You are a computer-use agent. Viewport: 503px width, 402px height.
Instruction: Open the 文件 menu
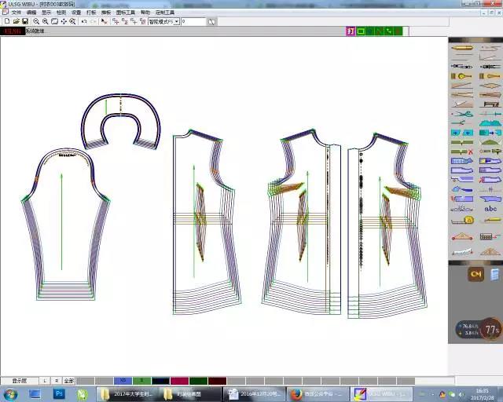[x=17, y=13]
